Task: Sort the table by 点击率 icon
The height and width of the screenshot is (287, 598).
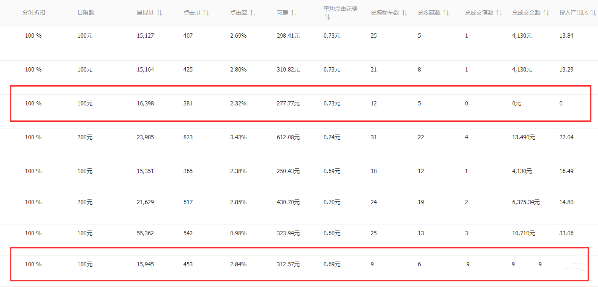Action: click(252, 13)
